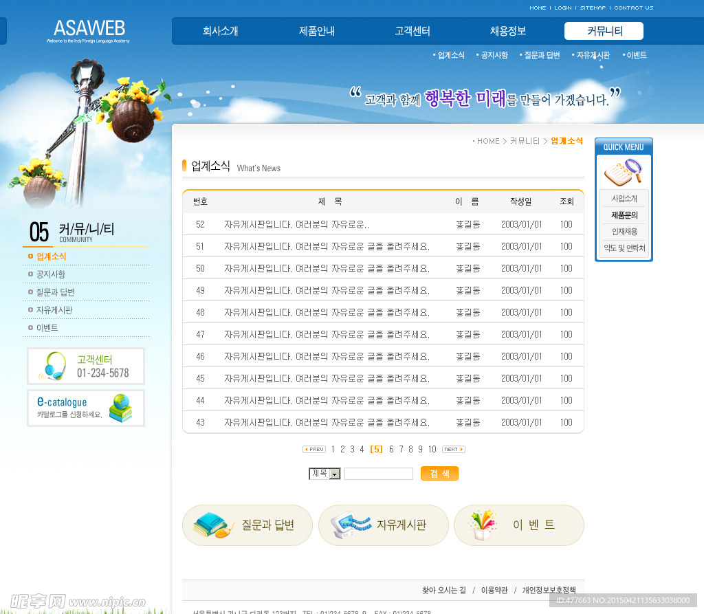Open post number 50 title

(x=327, y=269)
